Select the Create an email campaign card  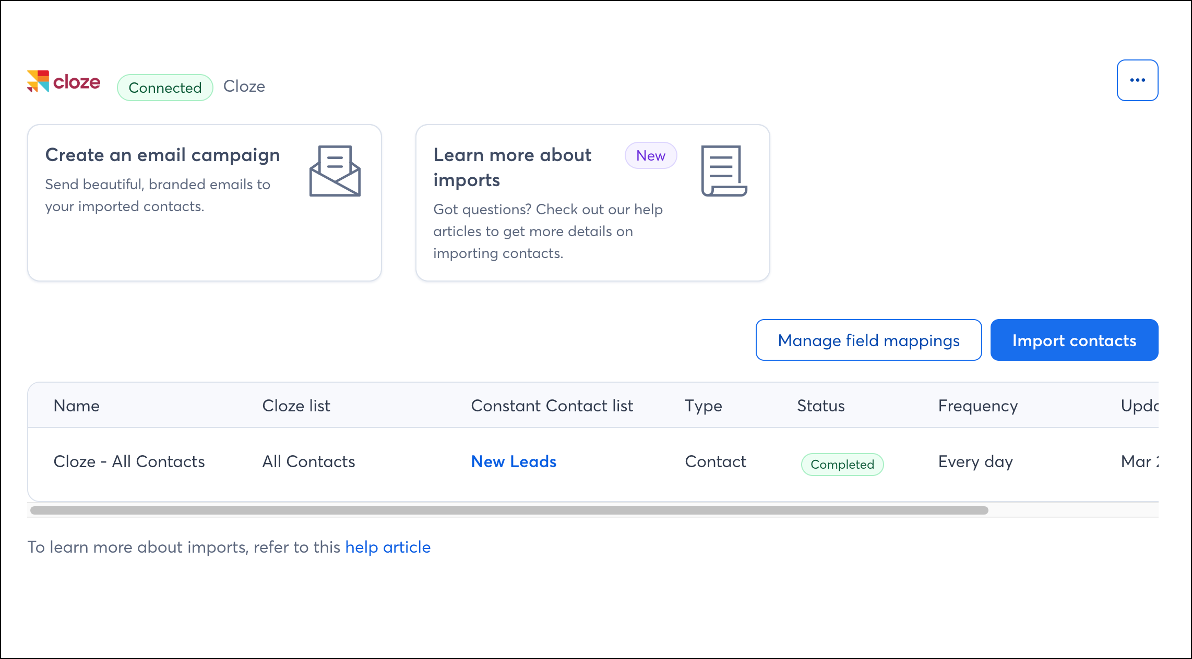pos(204,202)
